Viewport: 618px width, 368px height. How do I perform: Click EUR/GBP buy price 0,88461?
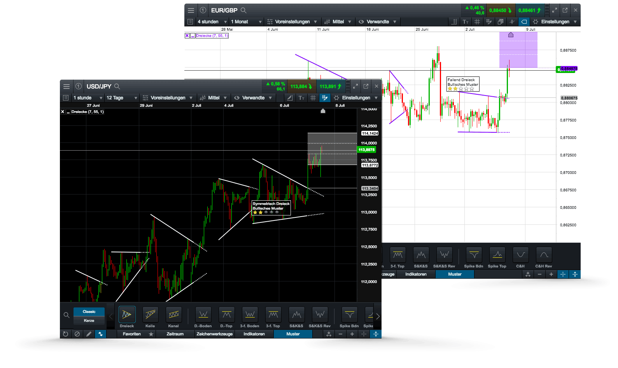point(529,10)
